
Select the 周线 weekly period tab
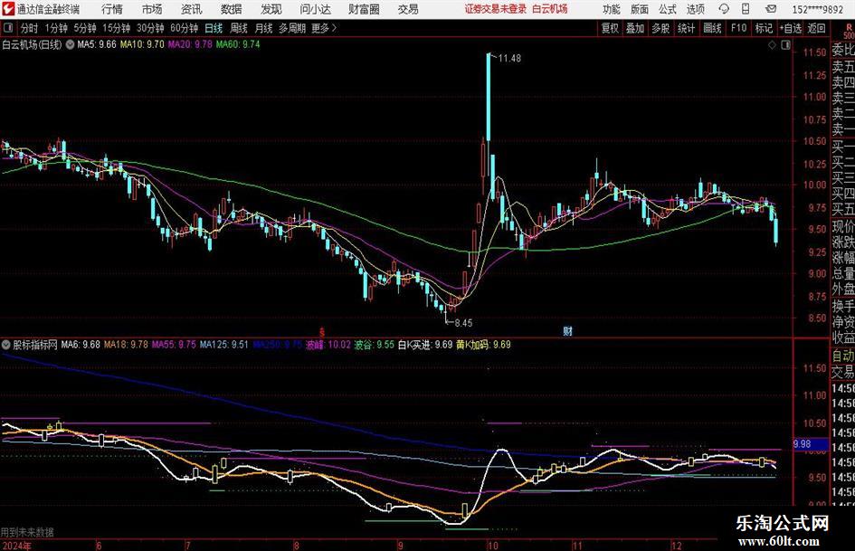pos(239,28)
